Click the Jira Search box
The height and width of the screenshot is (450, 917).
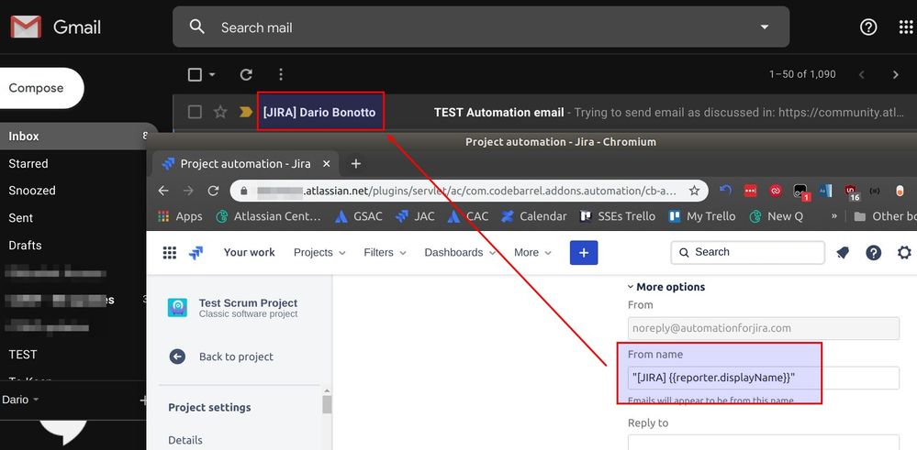point(747,252)
